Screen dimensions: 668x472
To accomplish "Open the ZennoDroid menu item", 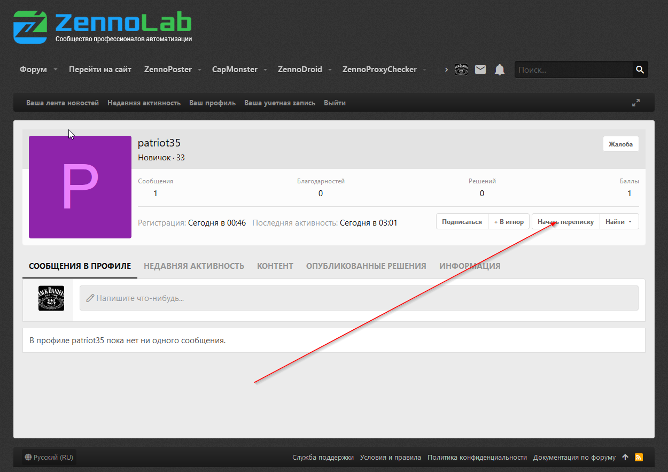I will 300,69.
